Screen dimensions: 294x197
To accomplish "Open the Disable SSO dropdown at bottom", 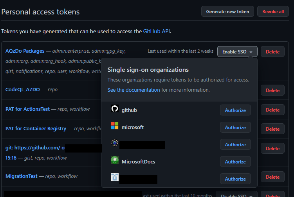I will tap(236, 195).
